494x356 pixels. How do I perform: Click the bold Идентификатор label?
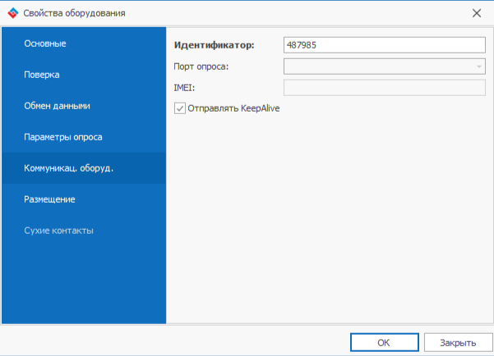214,46
